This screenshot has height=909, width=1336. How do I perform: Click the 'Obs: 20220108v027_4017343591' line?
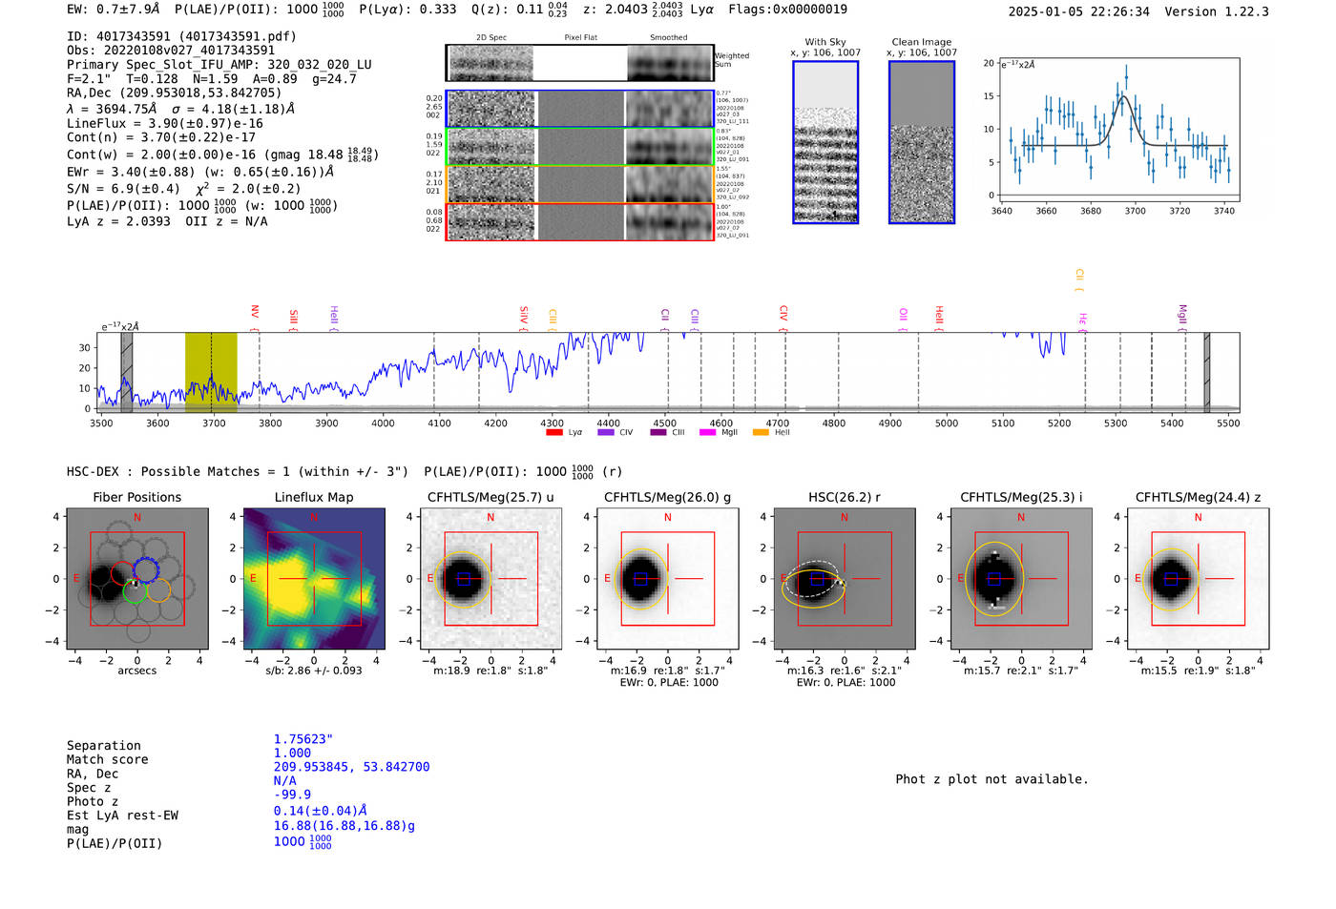(x=171, y=51)
